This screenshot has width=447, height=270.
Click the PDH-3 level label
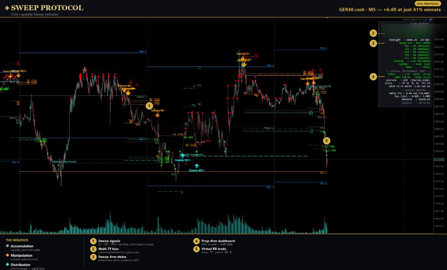(143, 51)
